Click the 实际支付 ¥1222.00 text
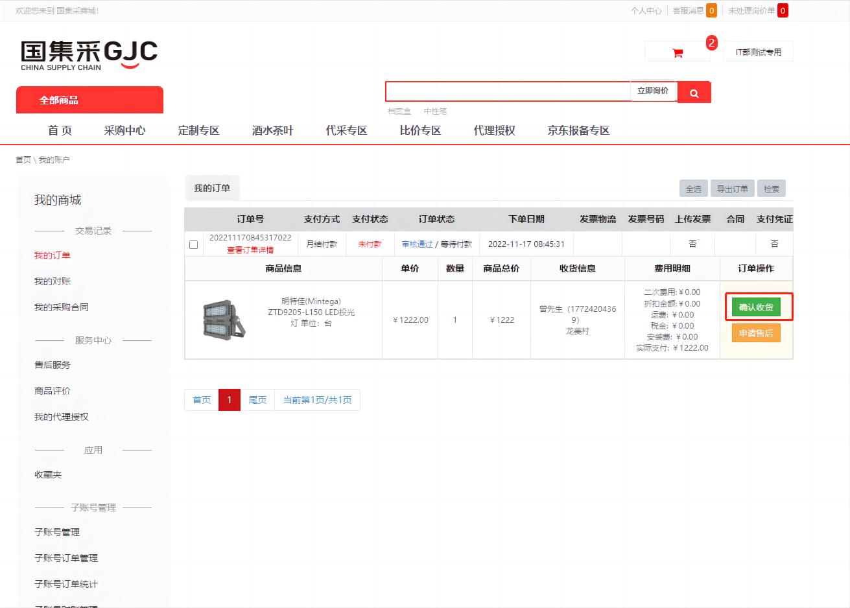This screenshot has height=608, width=850. [672, 348]
